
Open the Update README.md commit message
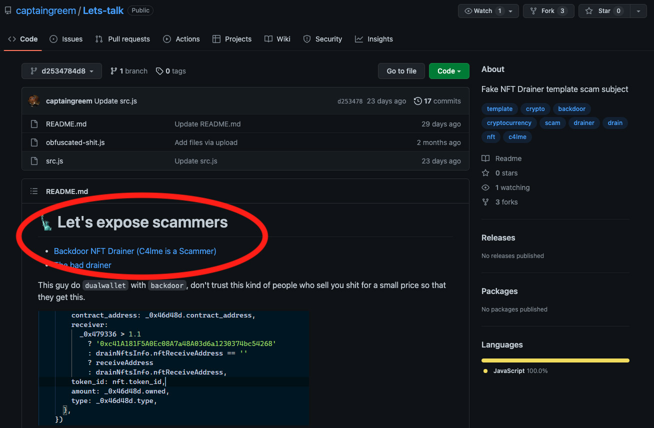[207, 124]
